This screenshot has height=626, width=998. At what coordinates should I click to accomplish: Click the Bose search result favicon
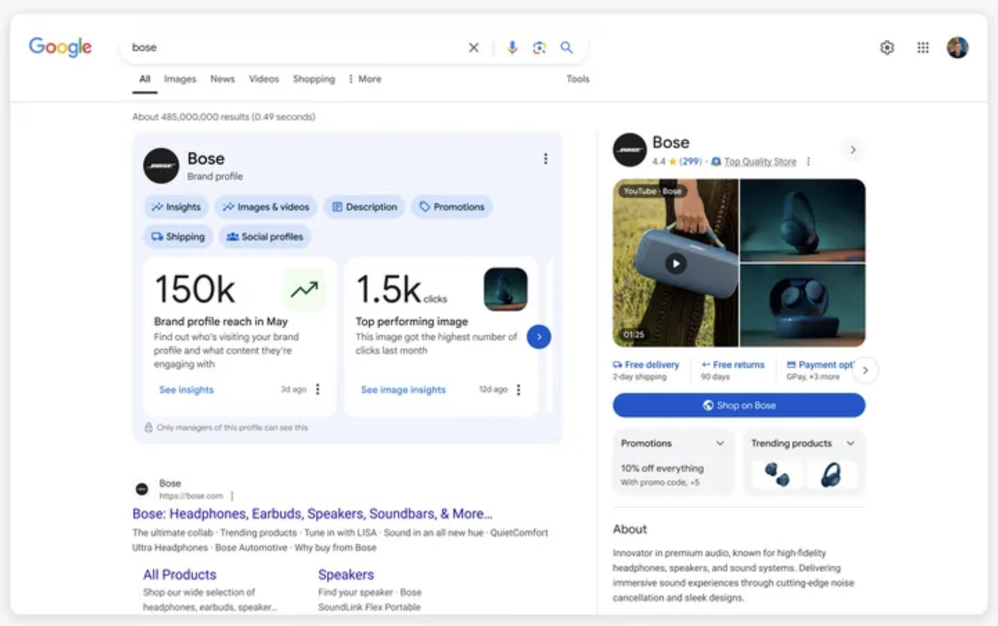pyautogui.click(x=142, y=489)
